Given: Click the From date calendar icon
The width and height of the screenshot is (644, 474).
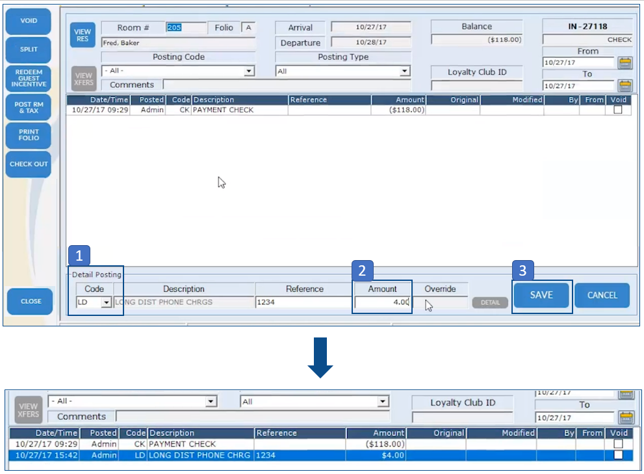Looking at the screenshot, I should point(625,63).
